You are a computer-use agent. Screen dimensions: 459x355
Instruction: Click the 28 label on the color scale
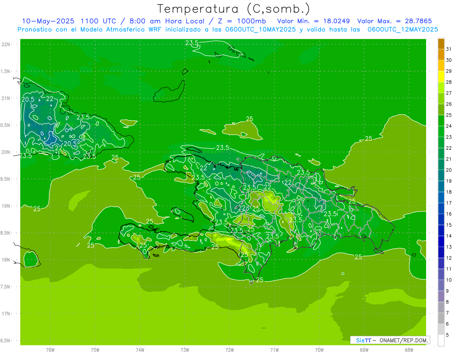(x=449, y=82)
